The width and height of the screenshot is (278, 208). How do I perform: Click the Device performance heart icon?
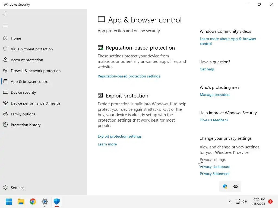5,103
